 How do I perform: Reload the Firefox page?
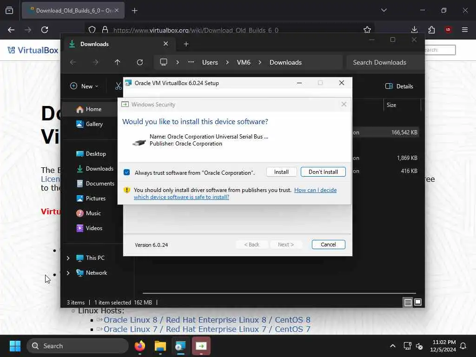(45, 30)
